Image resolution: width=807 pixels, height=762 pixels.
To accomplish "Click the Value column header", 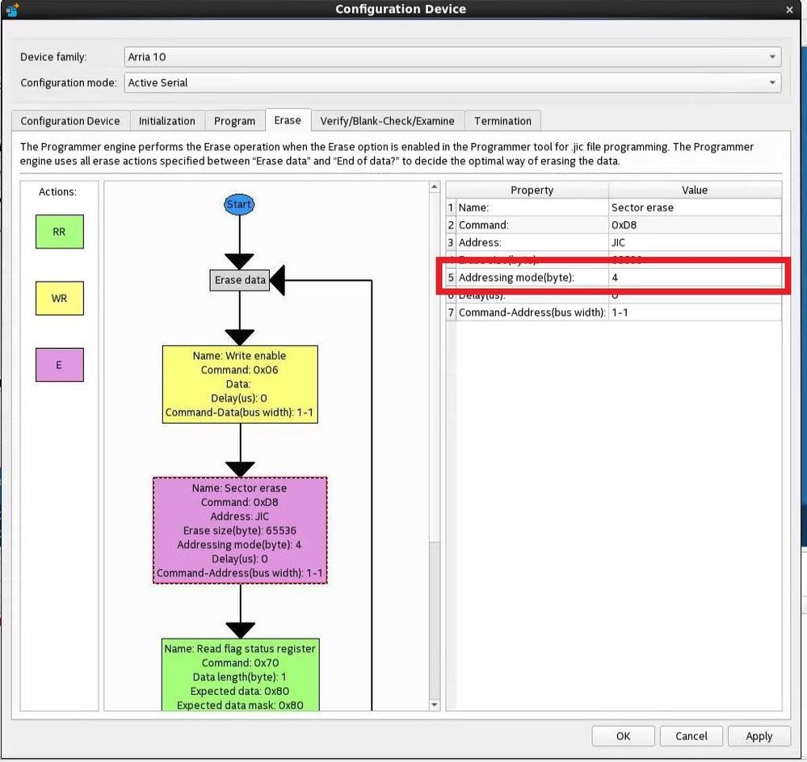I will (695, 190).
